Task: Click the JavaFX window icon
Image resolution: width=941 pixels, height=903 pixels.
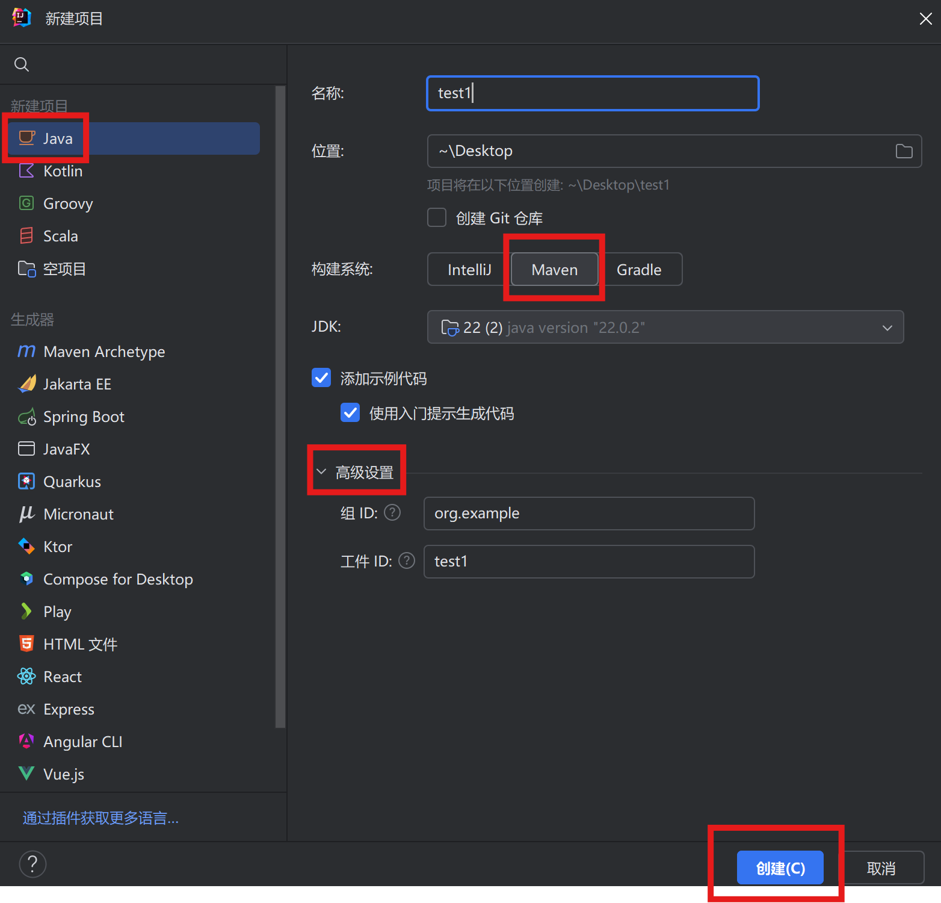Action: (26, 448)
